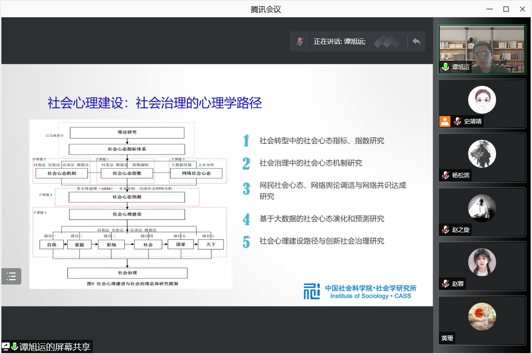This screenshot has width=532, height=354.
Task: Click muted mic icon next to 史靖靖
Action: click(x=458, y=121)
